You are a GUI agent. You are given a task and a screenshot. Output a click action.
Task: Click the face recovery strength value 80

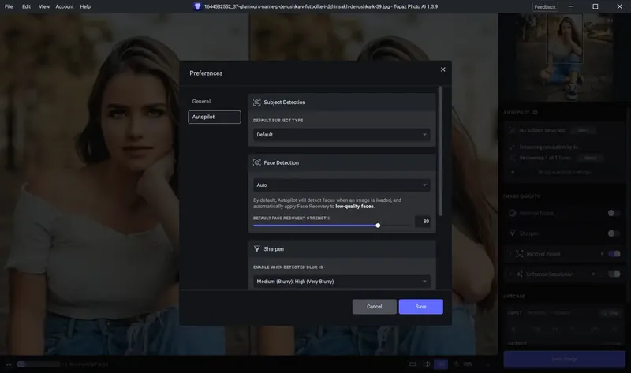pyautogui.click(x=423, y=222)
